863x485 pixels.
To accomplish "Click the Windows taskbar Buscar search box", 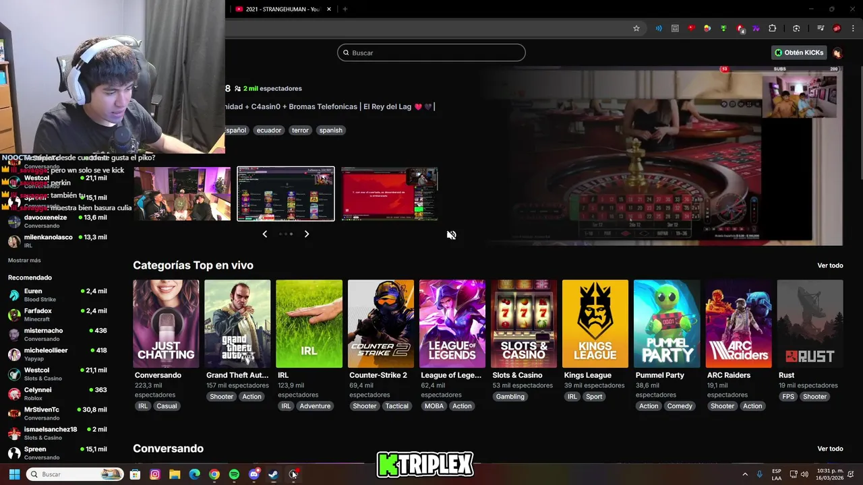I will pyautogui.click(x=75, y=474).
